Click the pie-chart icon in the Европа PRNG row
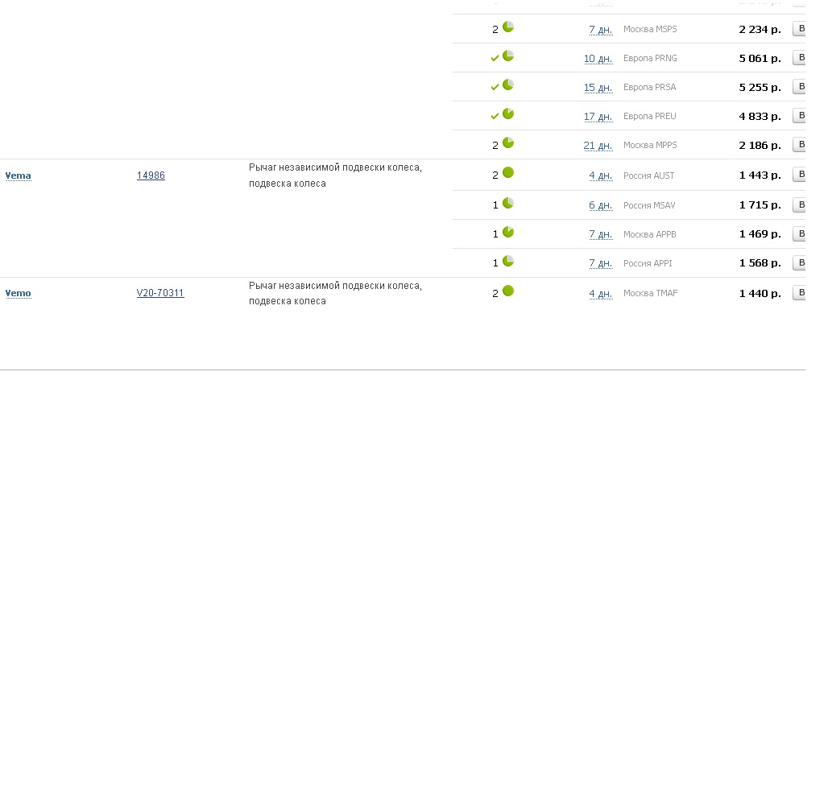This screenshot has height=801, width=828. pyautogui.click(x=508, y=56)
